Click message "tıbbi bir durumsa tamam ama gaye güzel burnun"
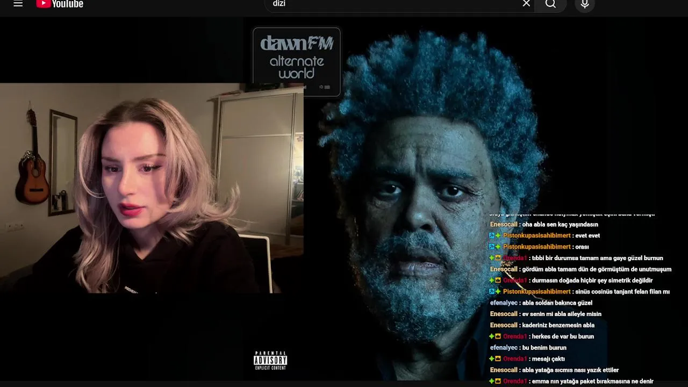The height and width of the screenshot is (387, 688). coord(597,258)
